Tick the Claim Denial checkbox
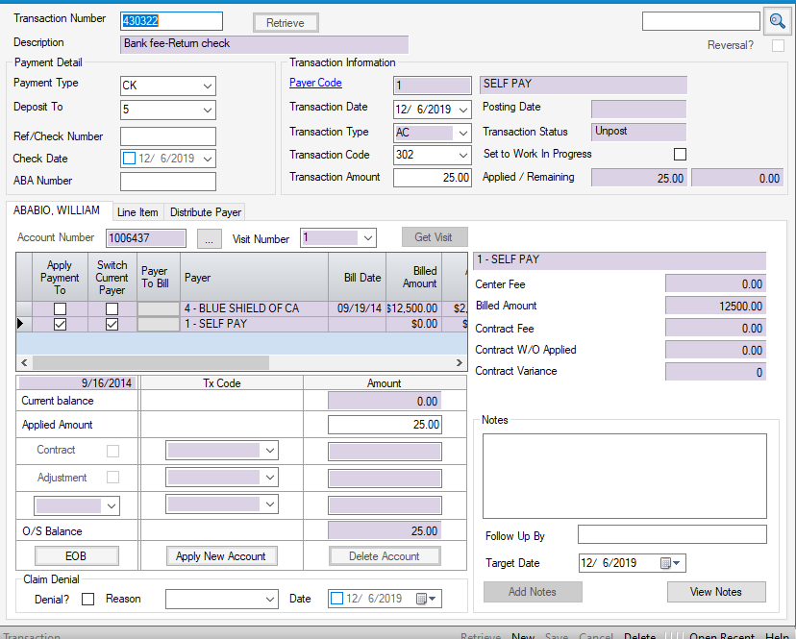Screen dimensions: 796x639 [x=88, y=600]
